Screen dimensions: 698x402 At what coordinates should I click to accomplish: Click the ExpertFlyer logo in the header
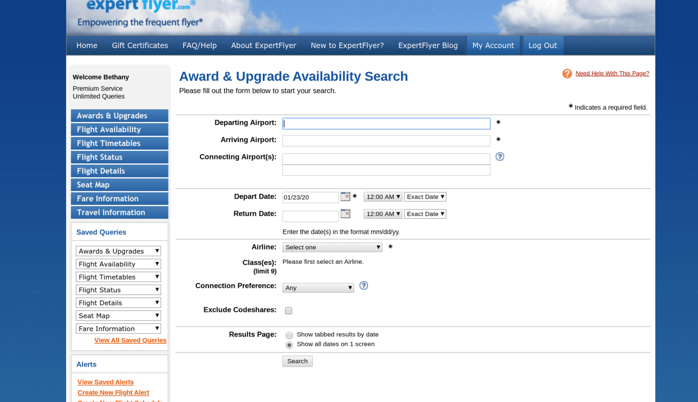click(141, 6)
